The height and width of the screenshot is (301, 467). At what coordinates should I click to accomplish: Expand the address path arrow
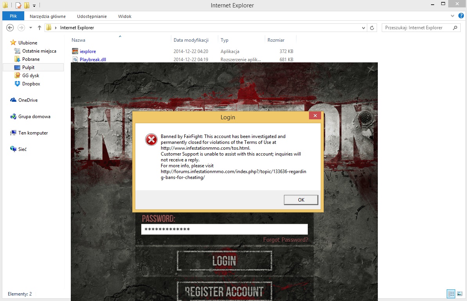tap(56, 28)
